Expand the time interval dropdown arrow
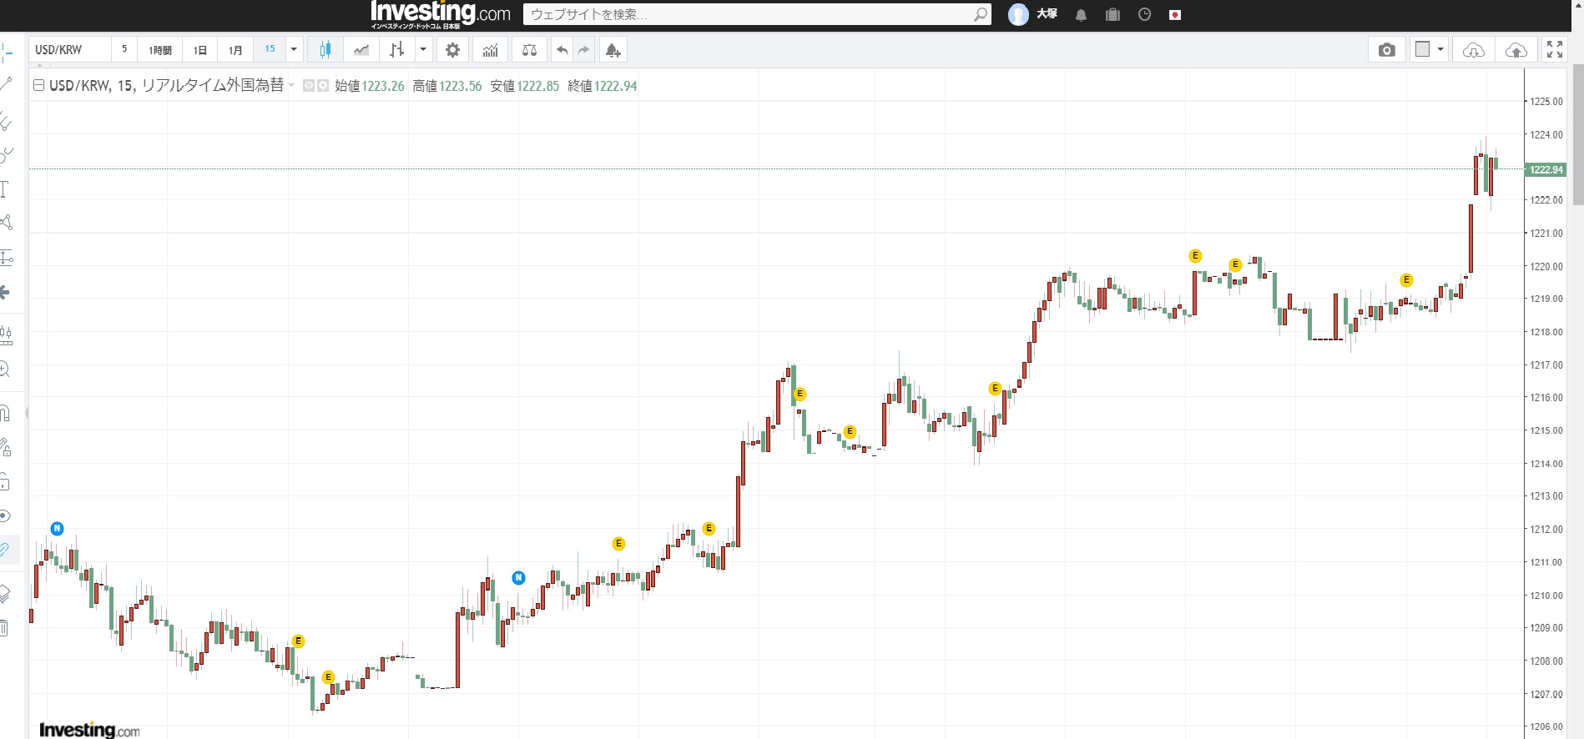The width and height of the screenshot is (1584, 739). pos(294,50)
